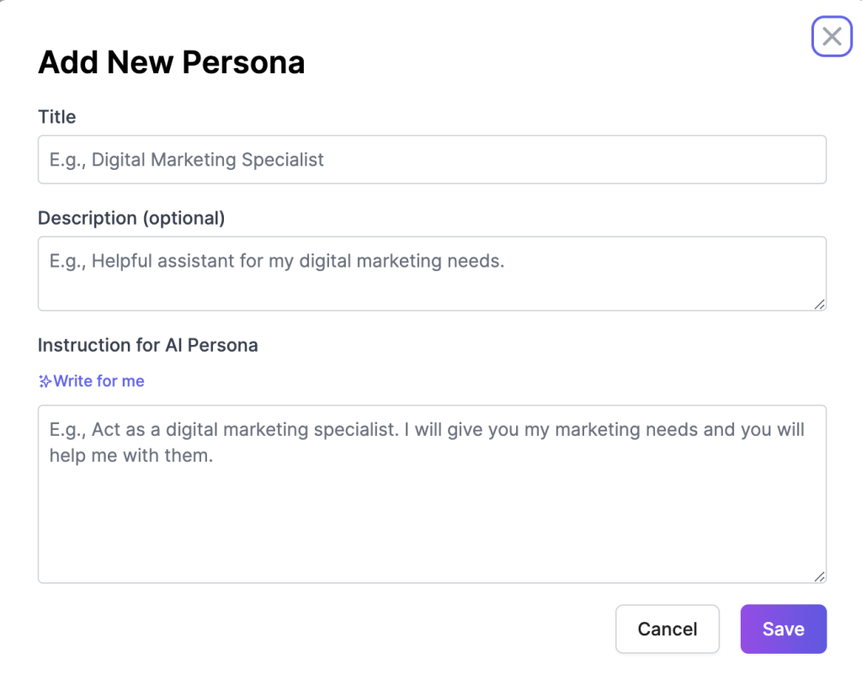
Task: Click into the Instruction for AI Persona box
Action: [x=432, y=494]
